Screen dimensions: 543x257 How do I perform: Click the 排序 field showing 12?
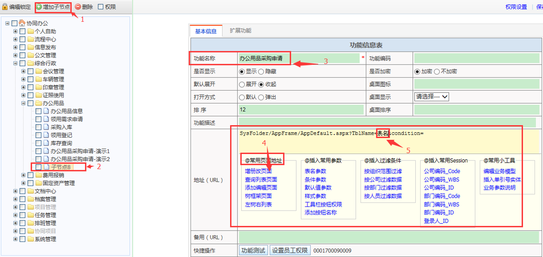301,110
